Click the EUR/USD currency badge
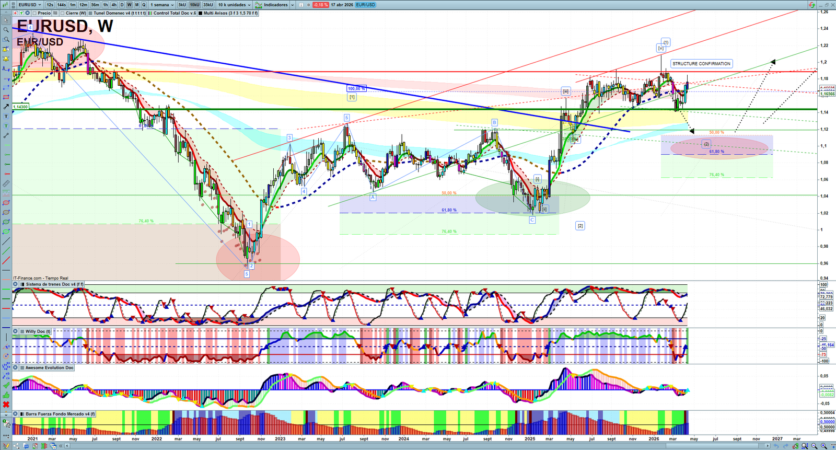Viewport: 836px width, 450px height. (x=366, y=5)
